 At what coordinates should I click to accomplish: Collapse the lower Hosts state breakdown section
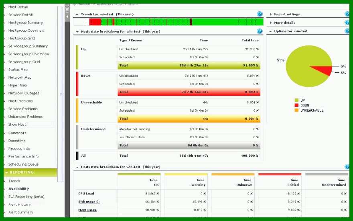pyautogui.click(x=77, y=167)
